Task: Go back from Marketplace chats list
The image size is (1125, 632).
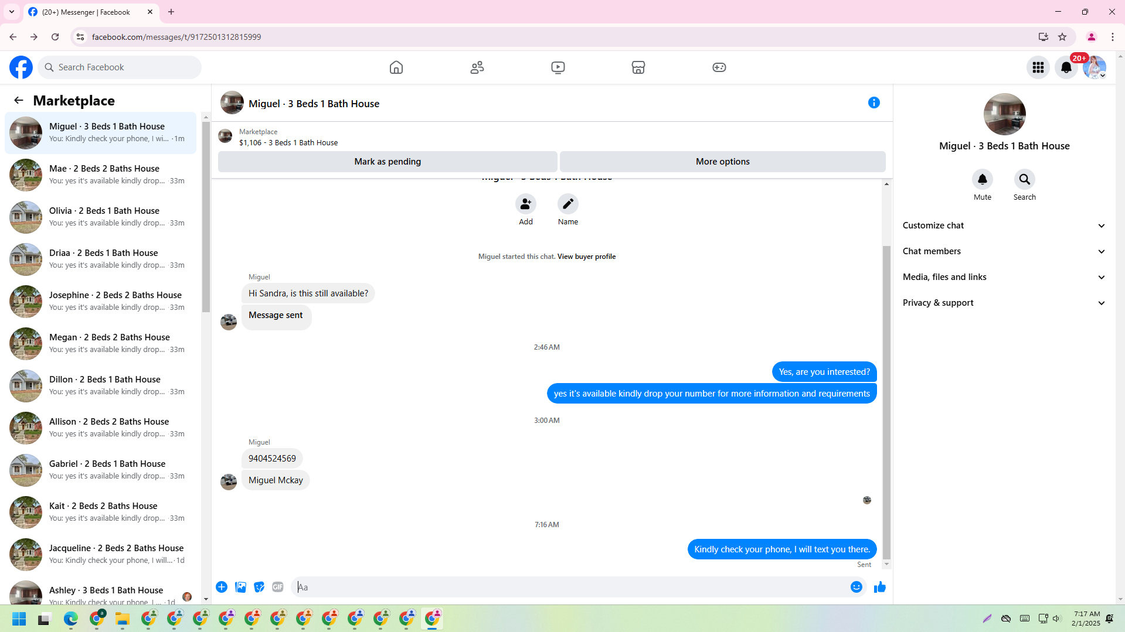Action: coord(19,100)
